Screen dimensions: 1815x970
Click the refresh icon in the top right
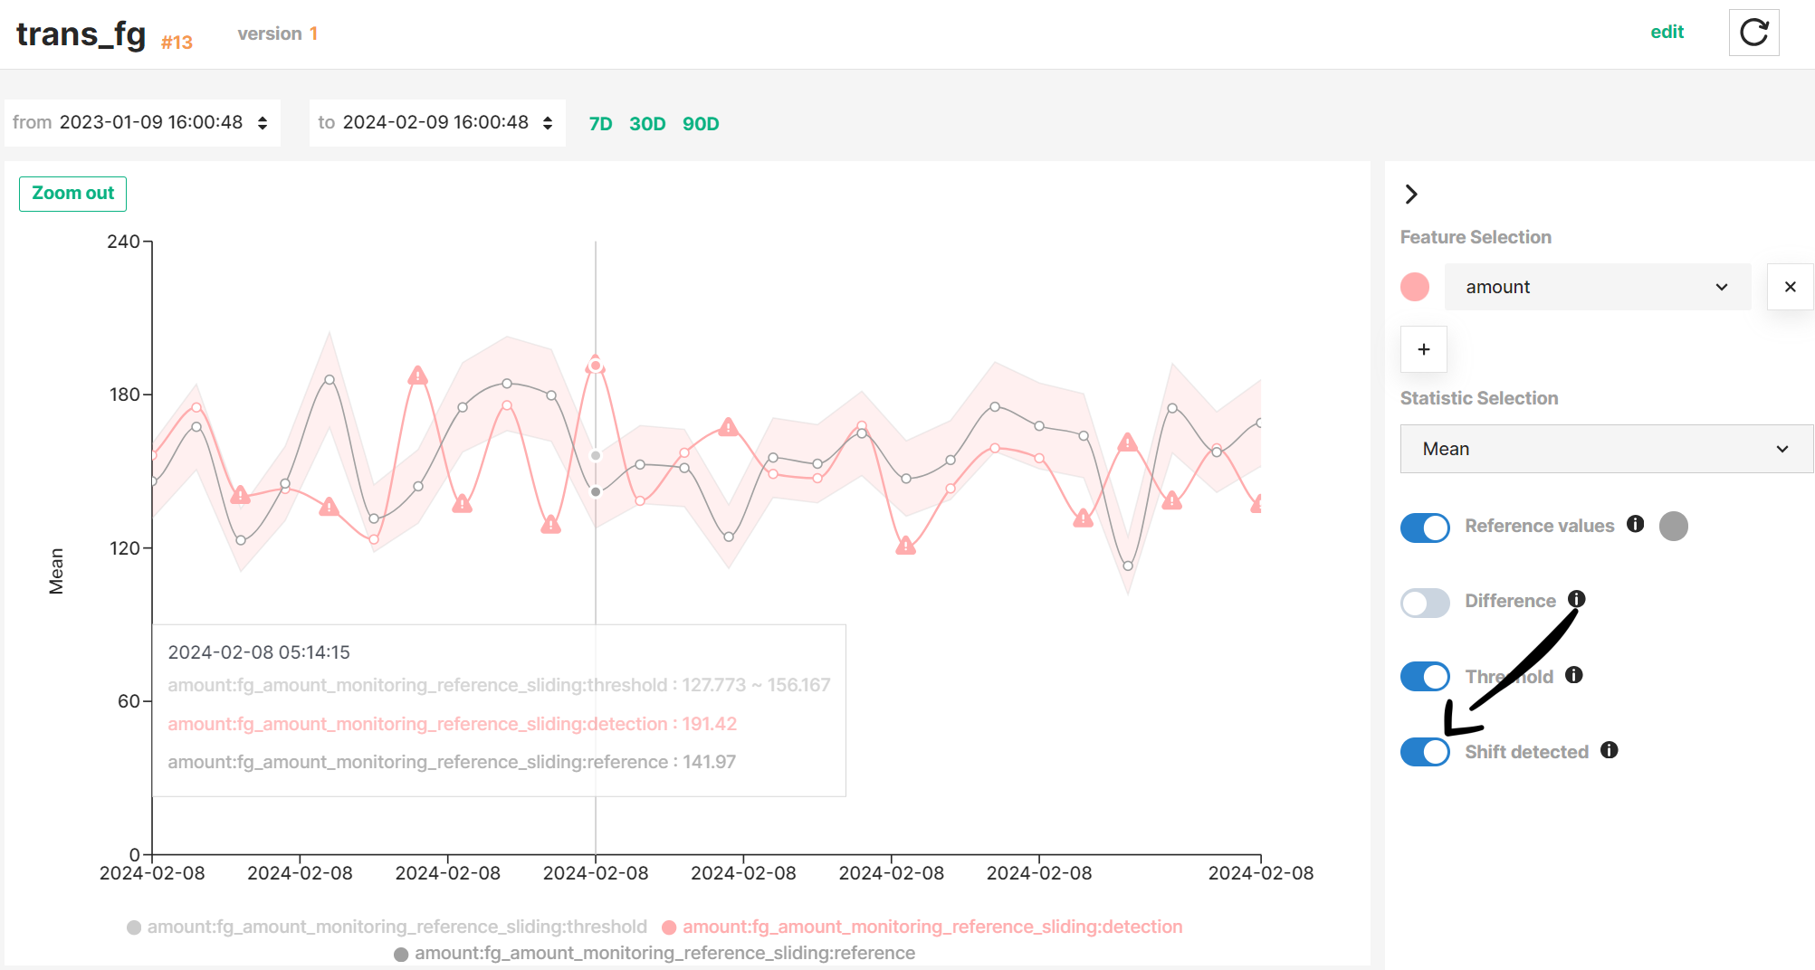pos(1753,32)
